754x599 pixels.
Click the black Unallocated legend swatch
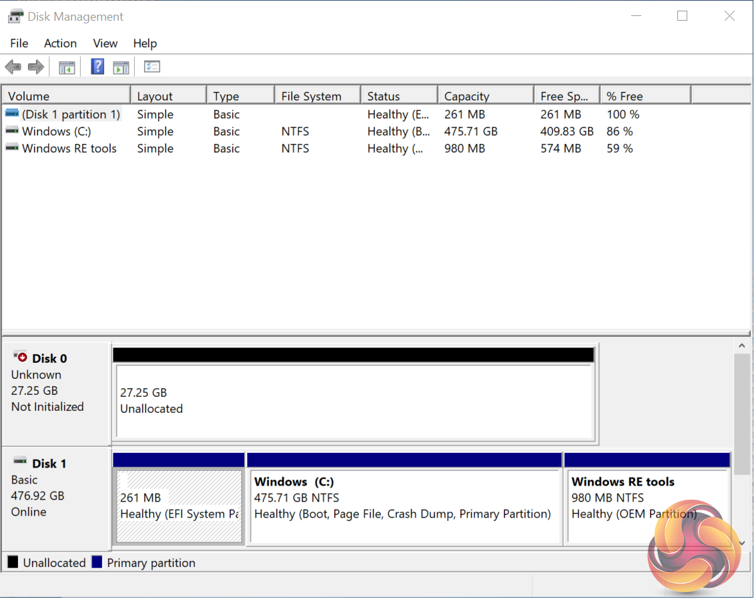13,562
